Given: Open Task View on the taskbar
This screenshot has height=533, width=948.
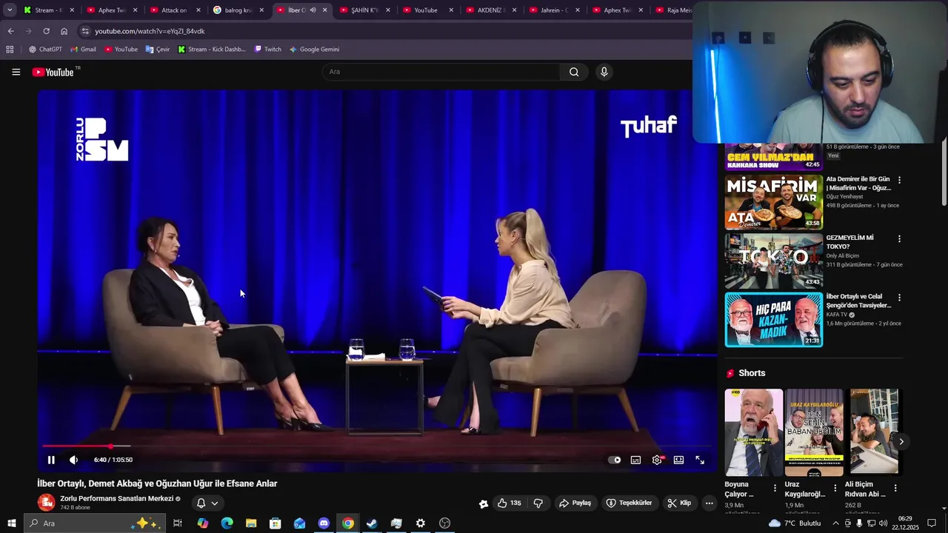Looking at the screenshot, I should (178, 523).
